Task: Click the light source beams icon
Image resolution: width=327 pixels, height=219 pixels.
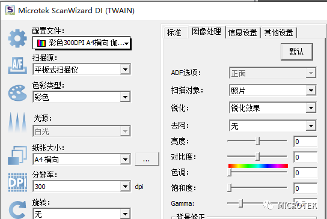Action: tap(17, 122)
